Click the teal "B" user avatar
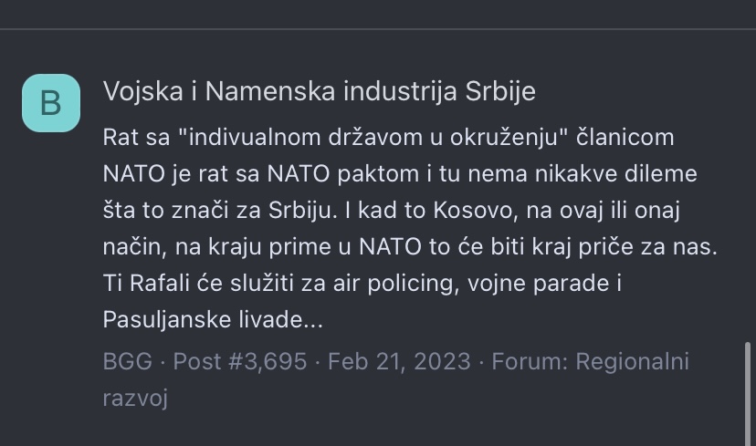 tap(51, 103)
